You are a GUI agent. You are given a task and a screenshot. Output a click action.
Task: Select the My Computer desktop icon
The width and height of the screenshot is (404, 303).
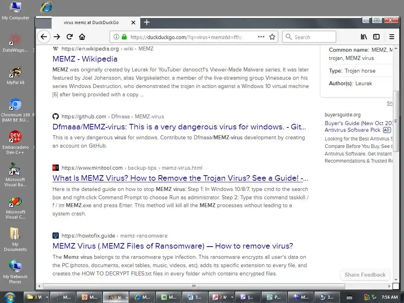(15, 11)
